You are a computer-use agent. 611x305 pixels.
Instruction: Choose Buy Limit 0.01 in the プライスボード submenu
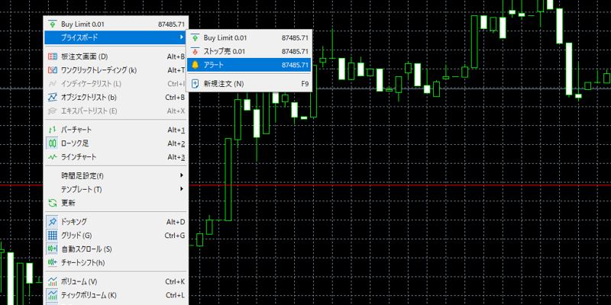(x=225, y=37)
